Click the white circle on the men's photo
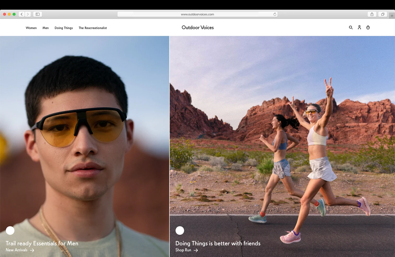This screenshot has width=395, height=257. [10, 231]
